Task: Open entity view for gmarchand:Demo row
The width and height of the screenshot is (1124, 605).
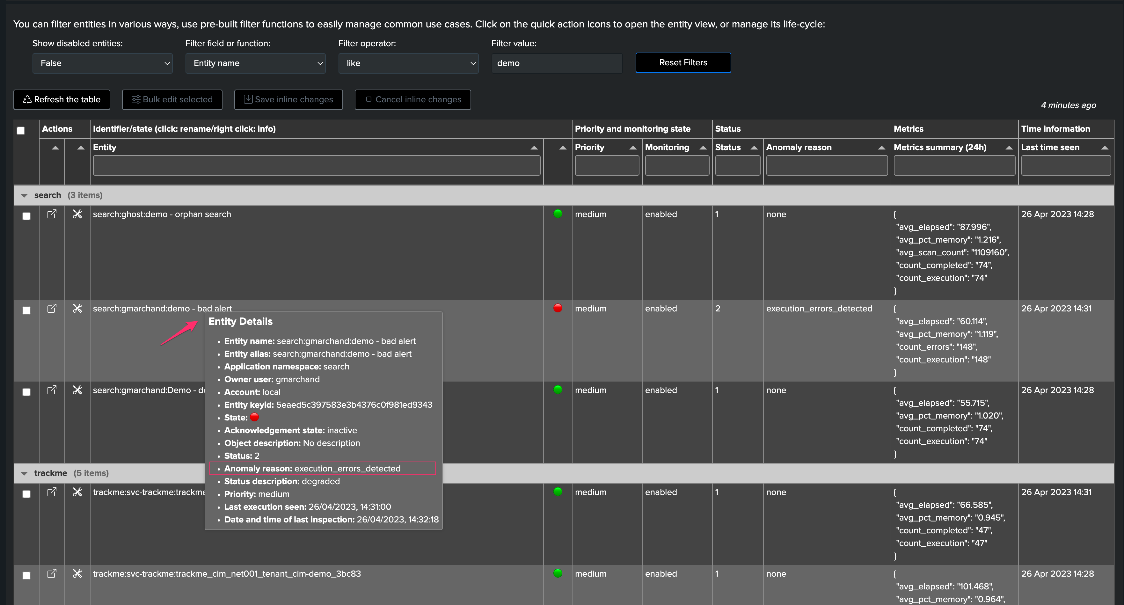Action: click(x=52, y=390)
